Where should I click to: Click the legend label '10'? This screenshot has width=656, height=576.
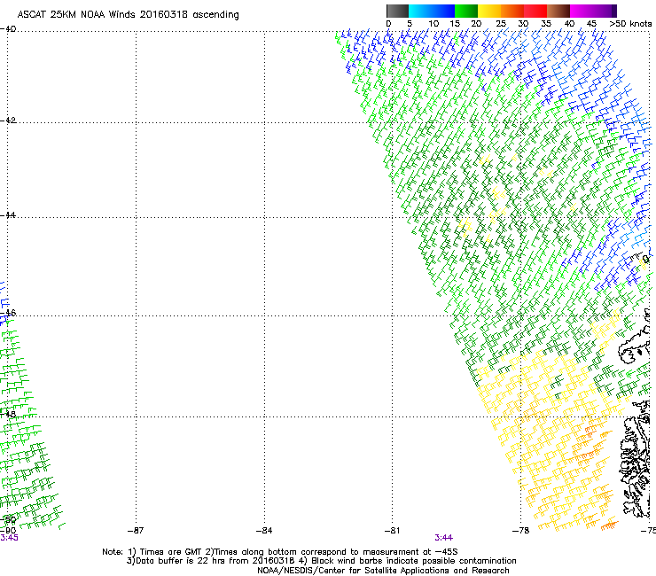coord(433,24)
